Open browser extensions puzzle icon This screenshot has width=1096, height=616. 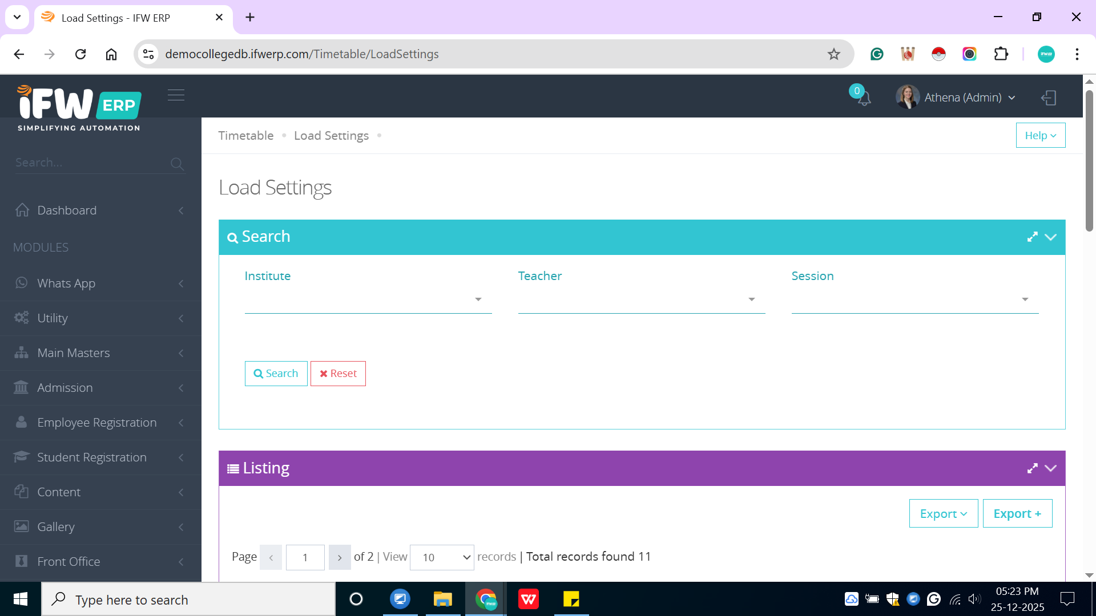1001,54
